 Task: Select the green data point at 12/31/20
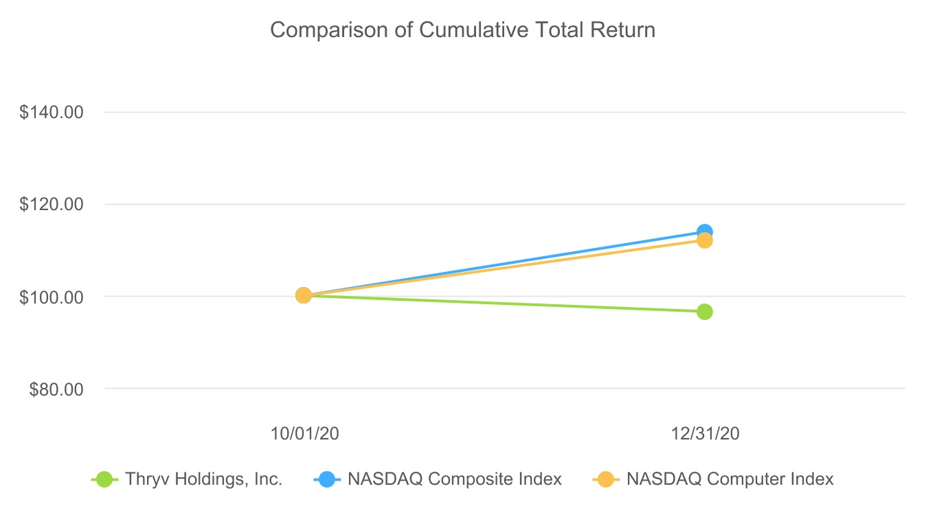point(704,312)
